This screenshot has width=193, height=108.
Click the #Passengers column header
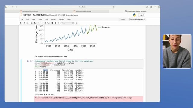[x=55, y=70]
